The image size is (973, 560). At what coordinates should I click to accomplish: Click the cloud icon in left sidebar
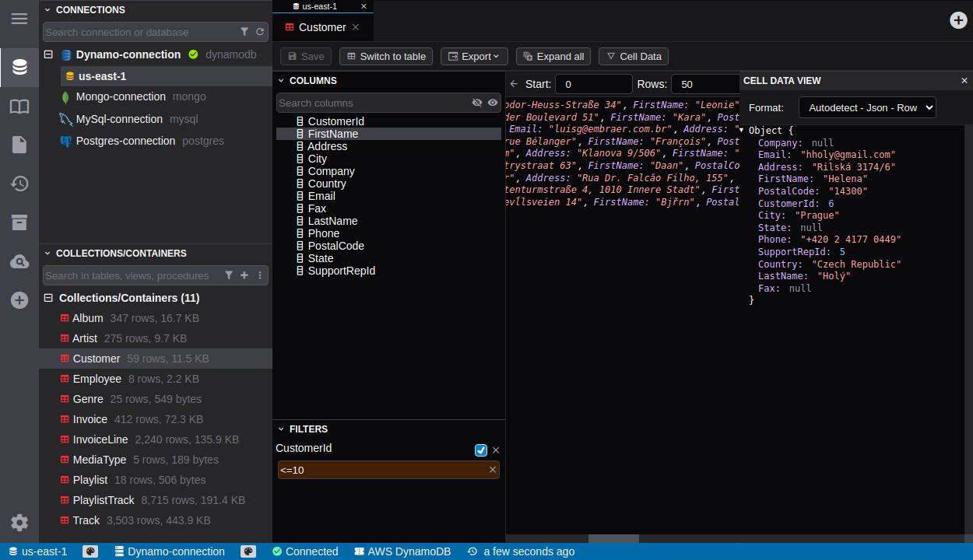pos(19,262)
